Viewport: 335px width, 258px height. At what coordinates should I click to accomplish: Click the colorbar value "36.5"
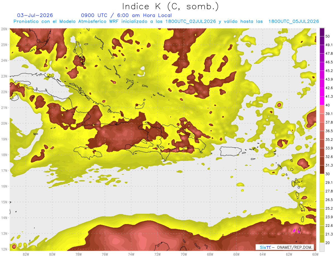pos(329,131)
